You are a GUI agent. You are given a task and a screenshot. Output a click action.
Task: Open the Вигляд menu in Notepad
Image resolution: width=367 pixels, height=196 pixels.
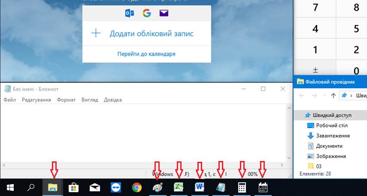pos(90,100)
